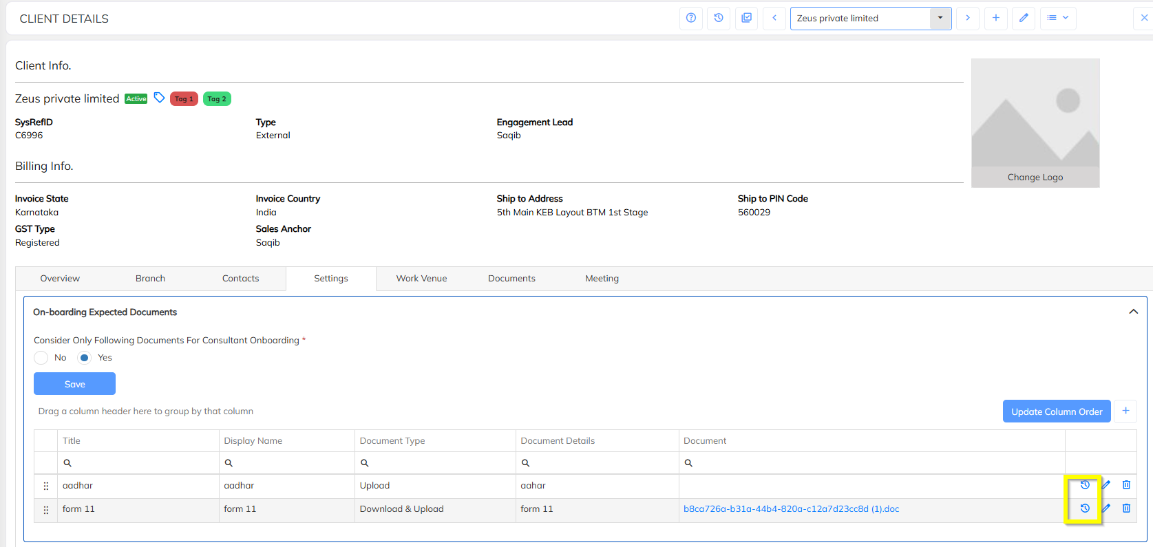Open client history from top toolbar
The height and width of the screenshot is (547, 1153).
click(719, 18)
